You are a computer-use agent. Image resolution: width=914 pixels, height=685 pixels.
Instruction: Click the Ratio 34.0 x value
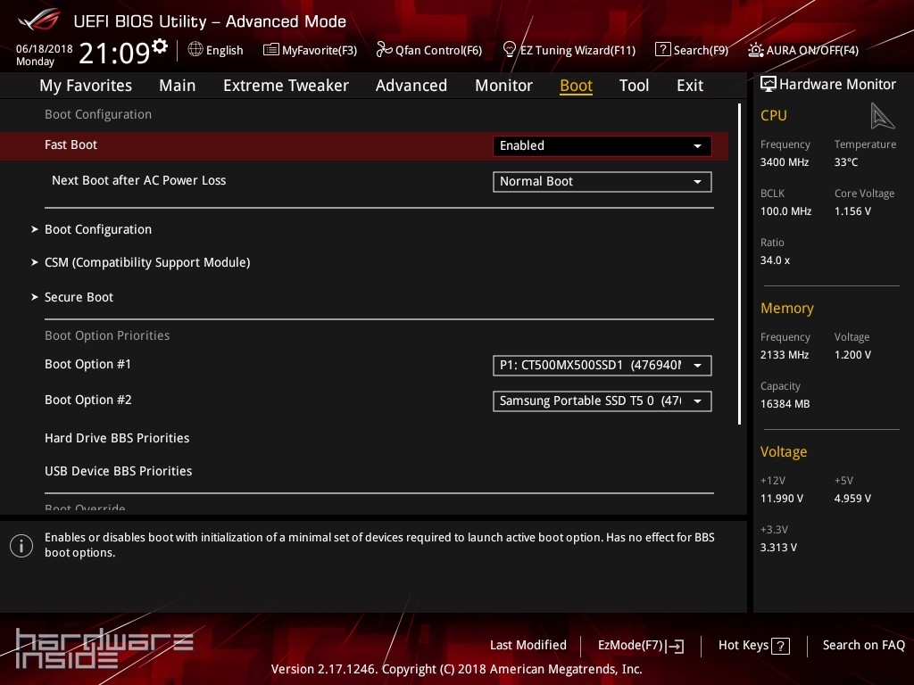(x=775, y=260)
